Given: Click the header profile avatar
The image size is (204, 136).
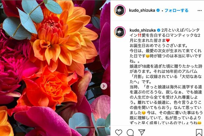Looking at the screenshot, I should coord(120,11).
